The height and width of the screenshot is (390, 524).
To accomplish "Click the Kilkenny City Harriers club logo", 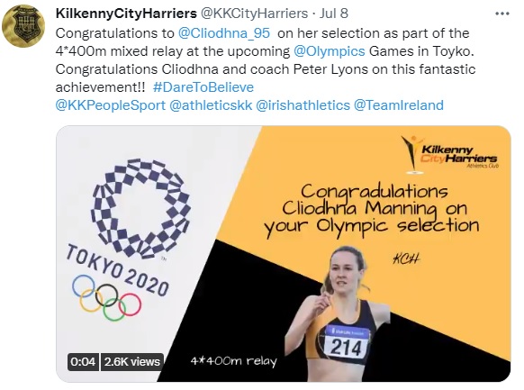I will pyautogui.click(x=449, y=154).
